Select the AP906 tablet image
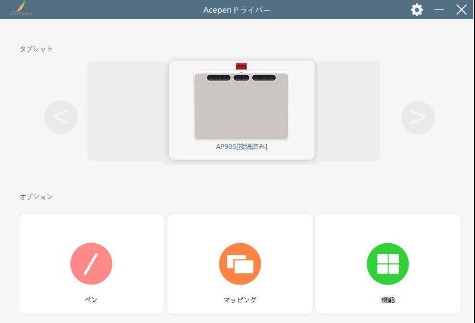The image size is (475, 323). 241,105
